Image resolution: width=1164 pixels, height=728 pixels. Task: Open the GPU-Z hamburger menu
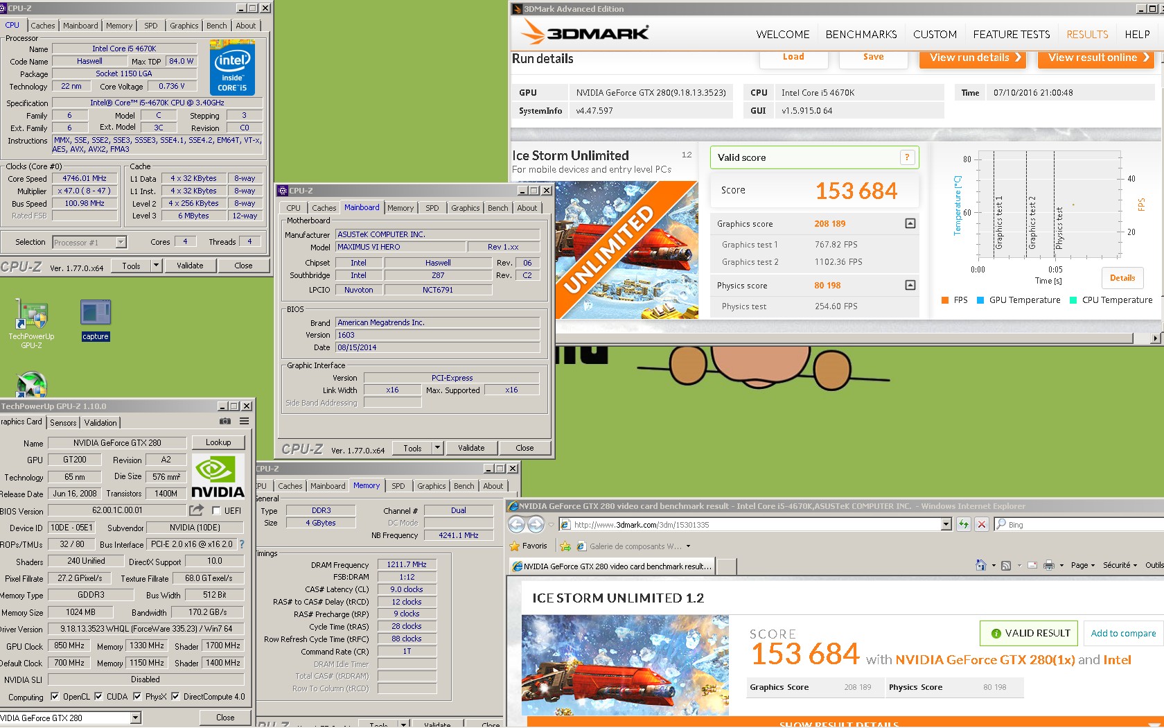coord(245,421)
